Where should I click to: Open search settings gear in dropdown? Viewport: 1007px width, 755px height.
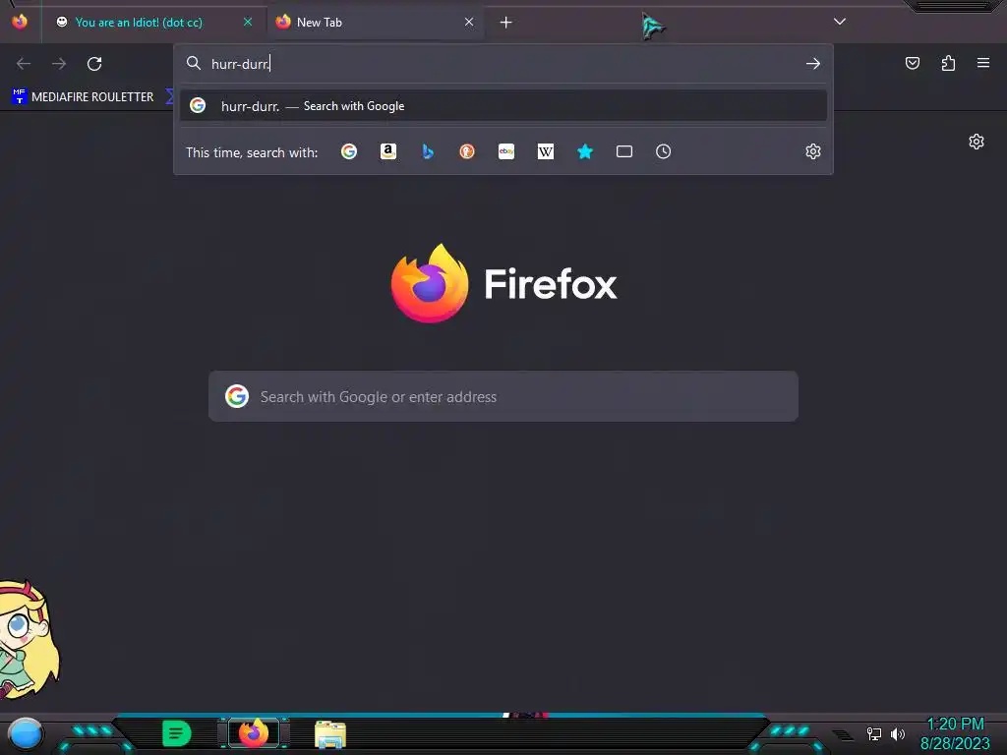[813, 151]
